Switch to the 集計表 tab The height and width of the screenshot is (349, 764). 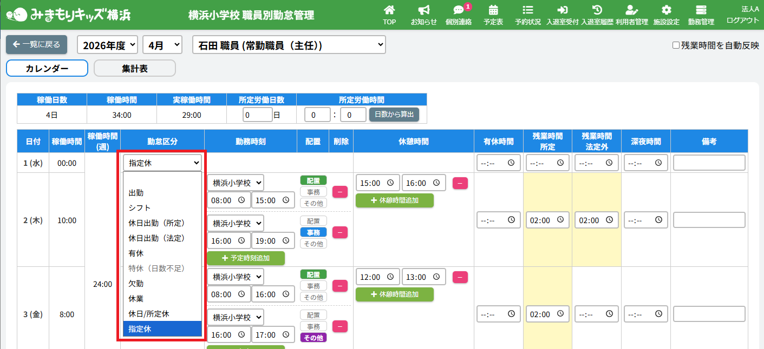pyautogui.click(x=135, y=69)
